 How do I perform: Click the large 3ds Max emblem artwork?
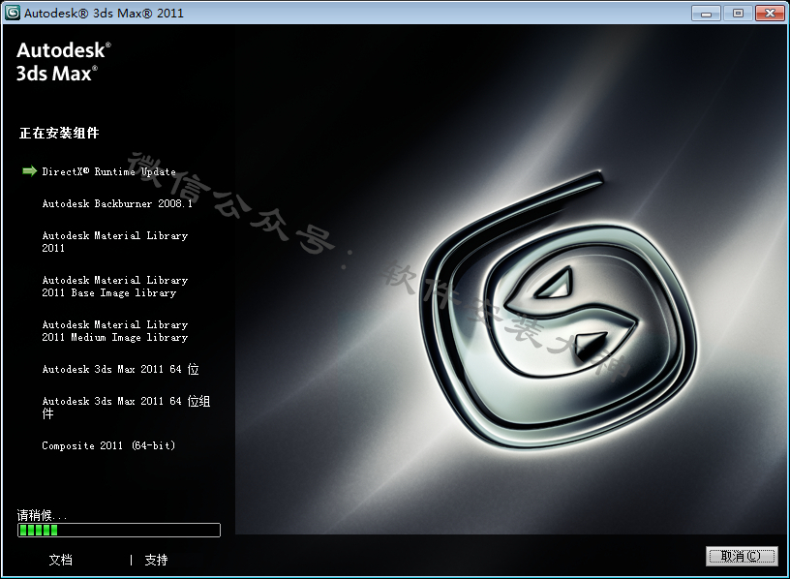click(x=559, y=310)
